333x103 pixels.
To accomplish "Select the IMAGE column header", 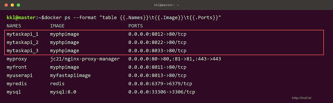I will [57, 26].
